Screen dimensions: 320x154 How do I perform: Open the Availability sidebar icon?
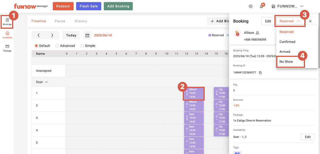7,35
